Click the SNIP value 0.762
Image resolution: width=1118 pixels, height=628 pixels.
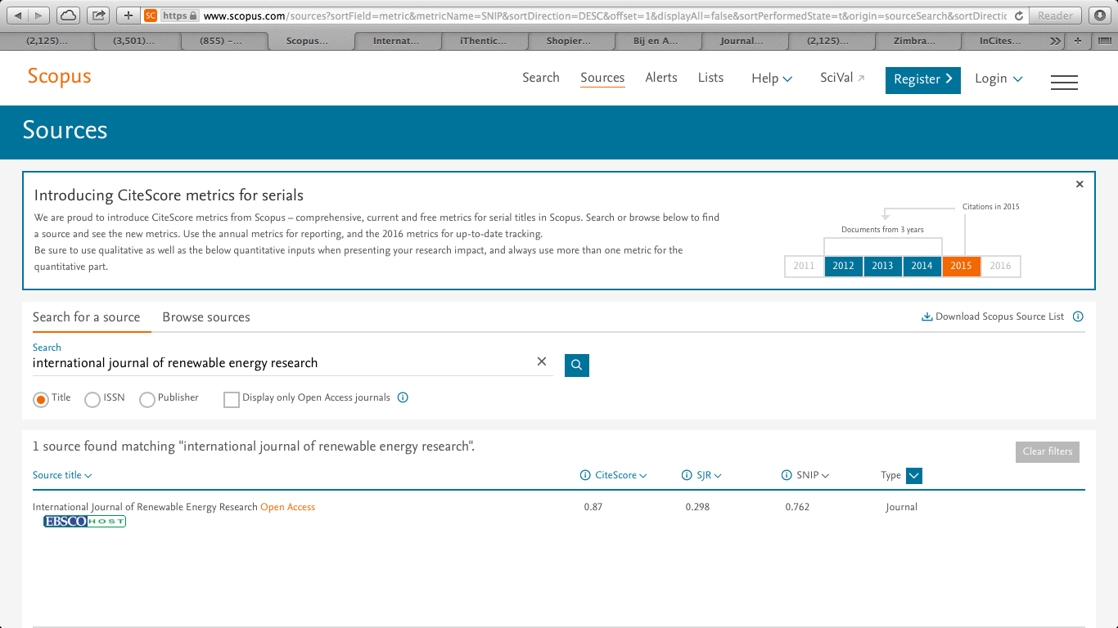(x=797, y=507)
